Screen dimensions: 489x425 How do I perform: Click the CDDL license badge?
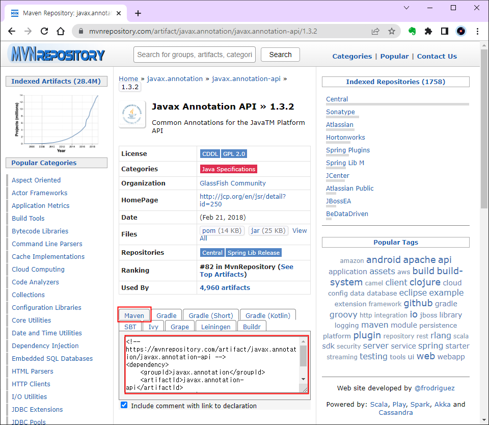(x=210, y=154)
